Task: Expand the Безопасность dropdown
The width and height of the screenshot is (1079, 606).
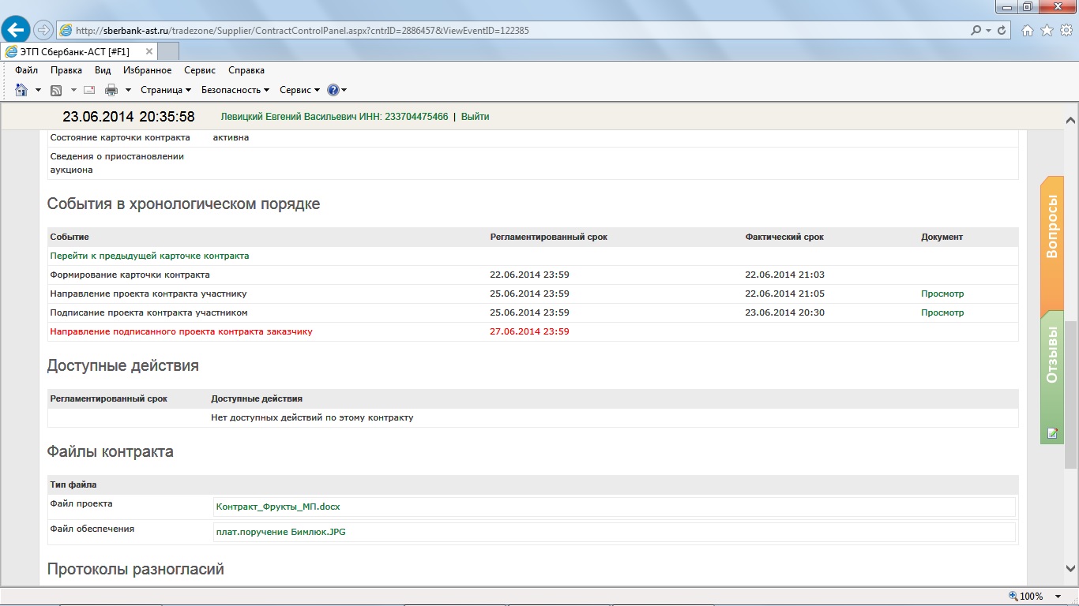Action: [x=235, y=90]
